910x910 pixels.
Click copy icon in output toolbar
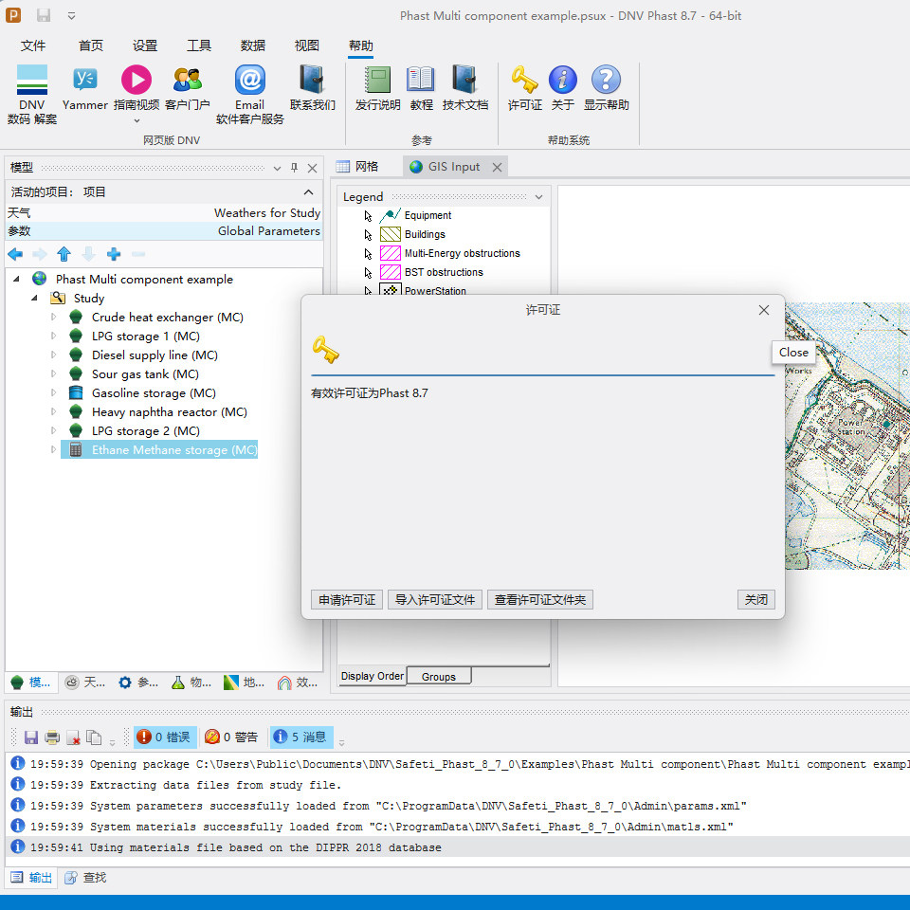tap(94, 737)
